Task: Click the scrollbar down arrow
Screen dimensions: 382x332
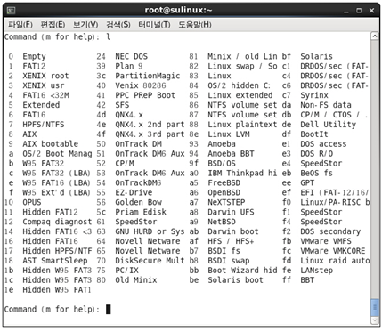Action: (375, 320)
